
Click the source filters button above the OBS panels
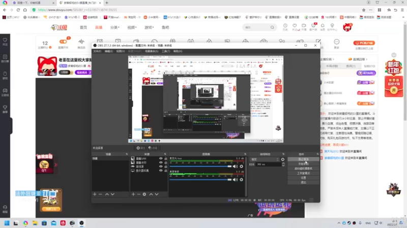[x=153, y=148]
